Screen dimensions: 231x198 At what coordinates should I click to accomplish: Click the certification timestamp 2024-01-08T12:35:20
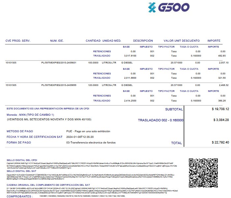(80, 137)
